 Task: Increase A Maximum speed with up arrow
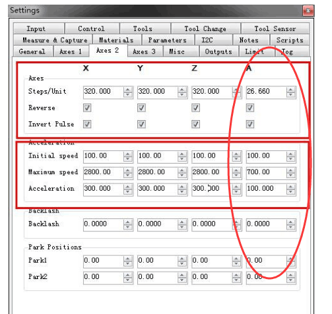(x=290, y=170)
